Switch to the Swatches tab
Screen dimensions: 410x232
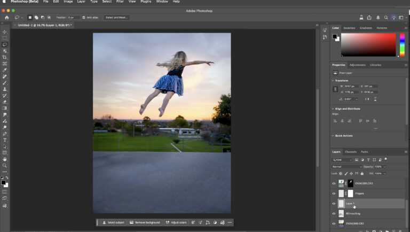(349, 28)
